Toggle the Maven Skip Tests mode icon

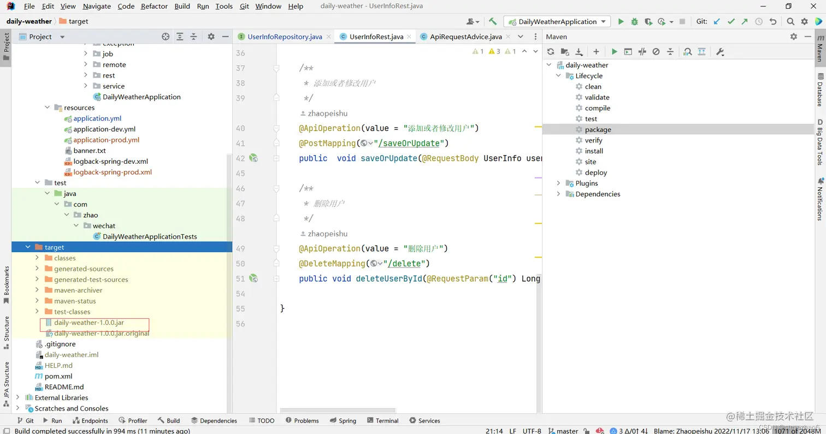pyautogui.click(x=656, y=51)
